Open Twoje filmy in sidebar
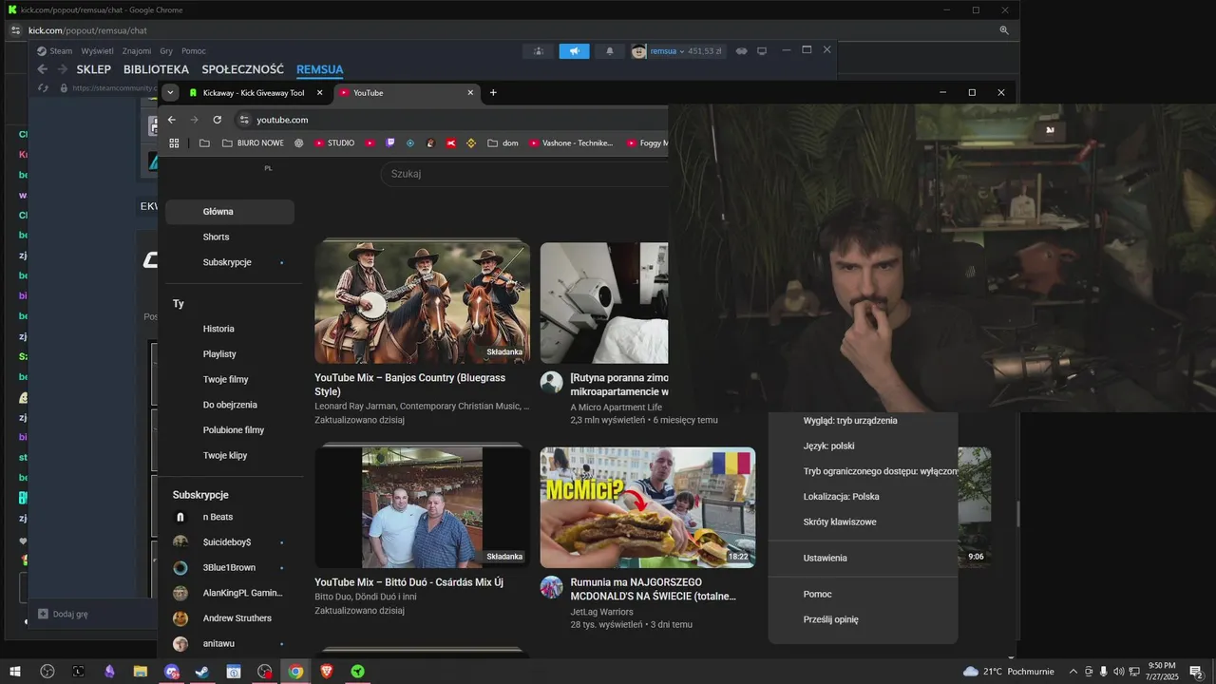Screen dimensions: 1216x684 [230, 379]
